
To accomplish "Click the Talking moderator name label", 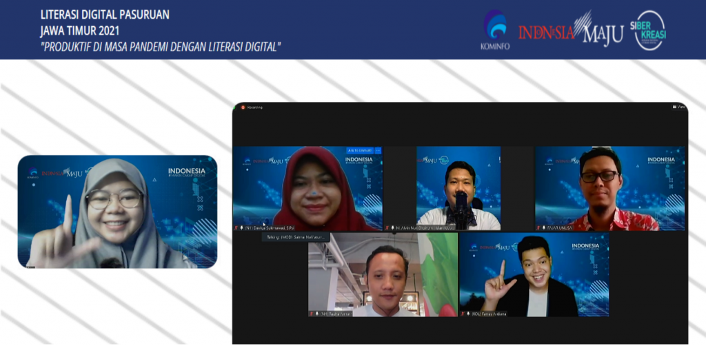I will click(x=295, y=237).
